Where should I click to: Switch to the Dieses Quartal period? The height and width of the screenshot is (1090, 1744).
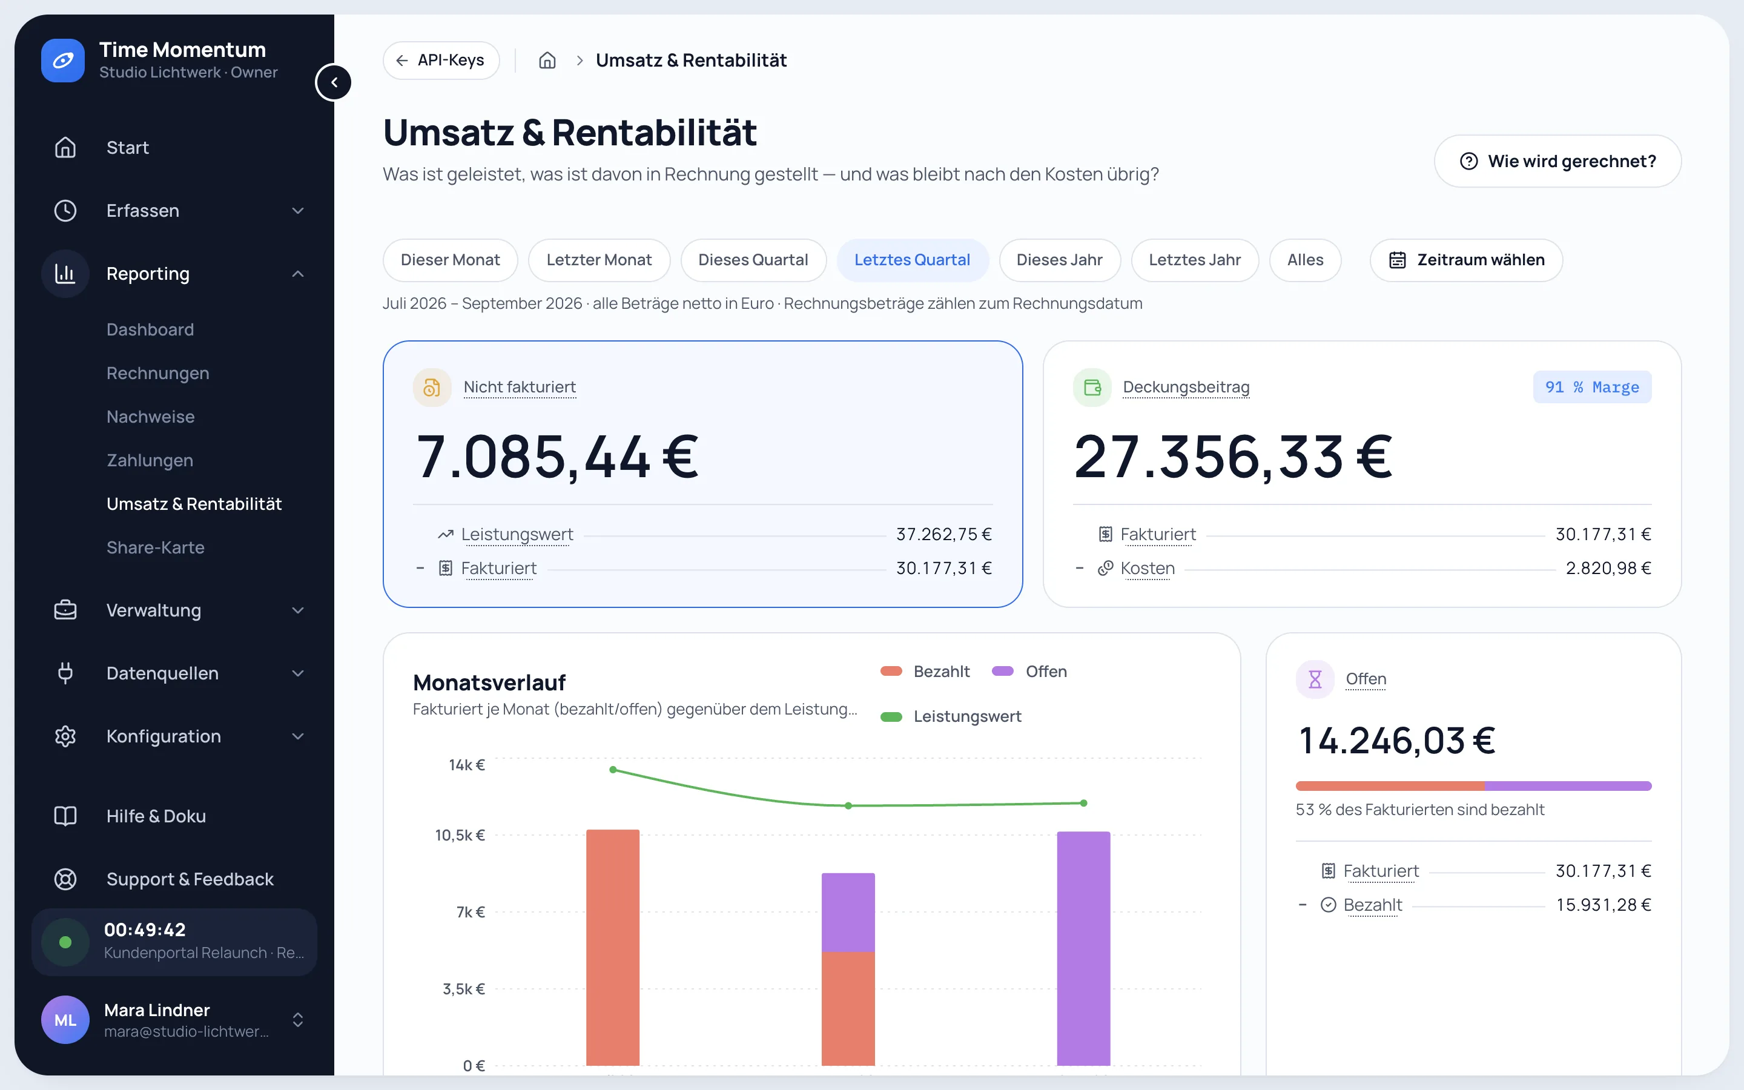[x=753, y=260]
